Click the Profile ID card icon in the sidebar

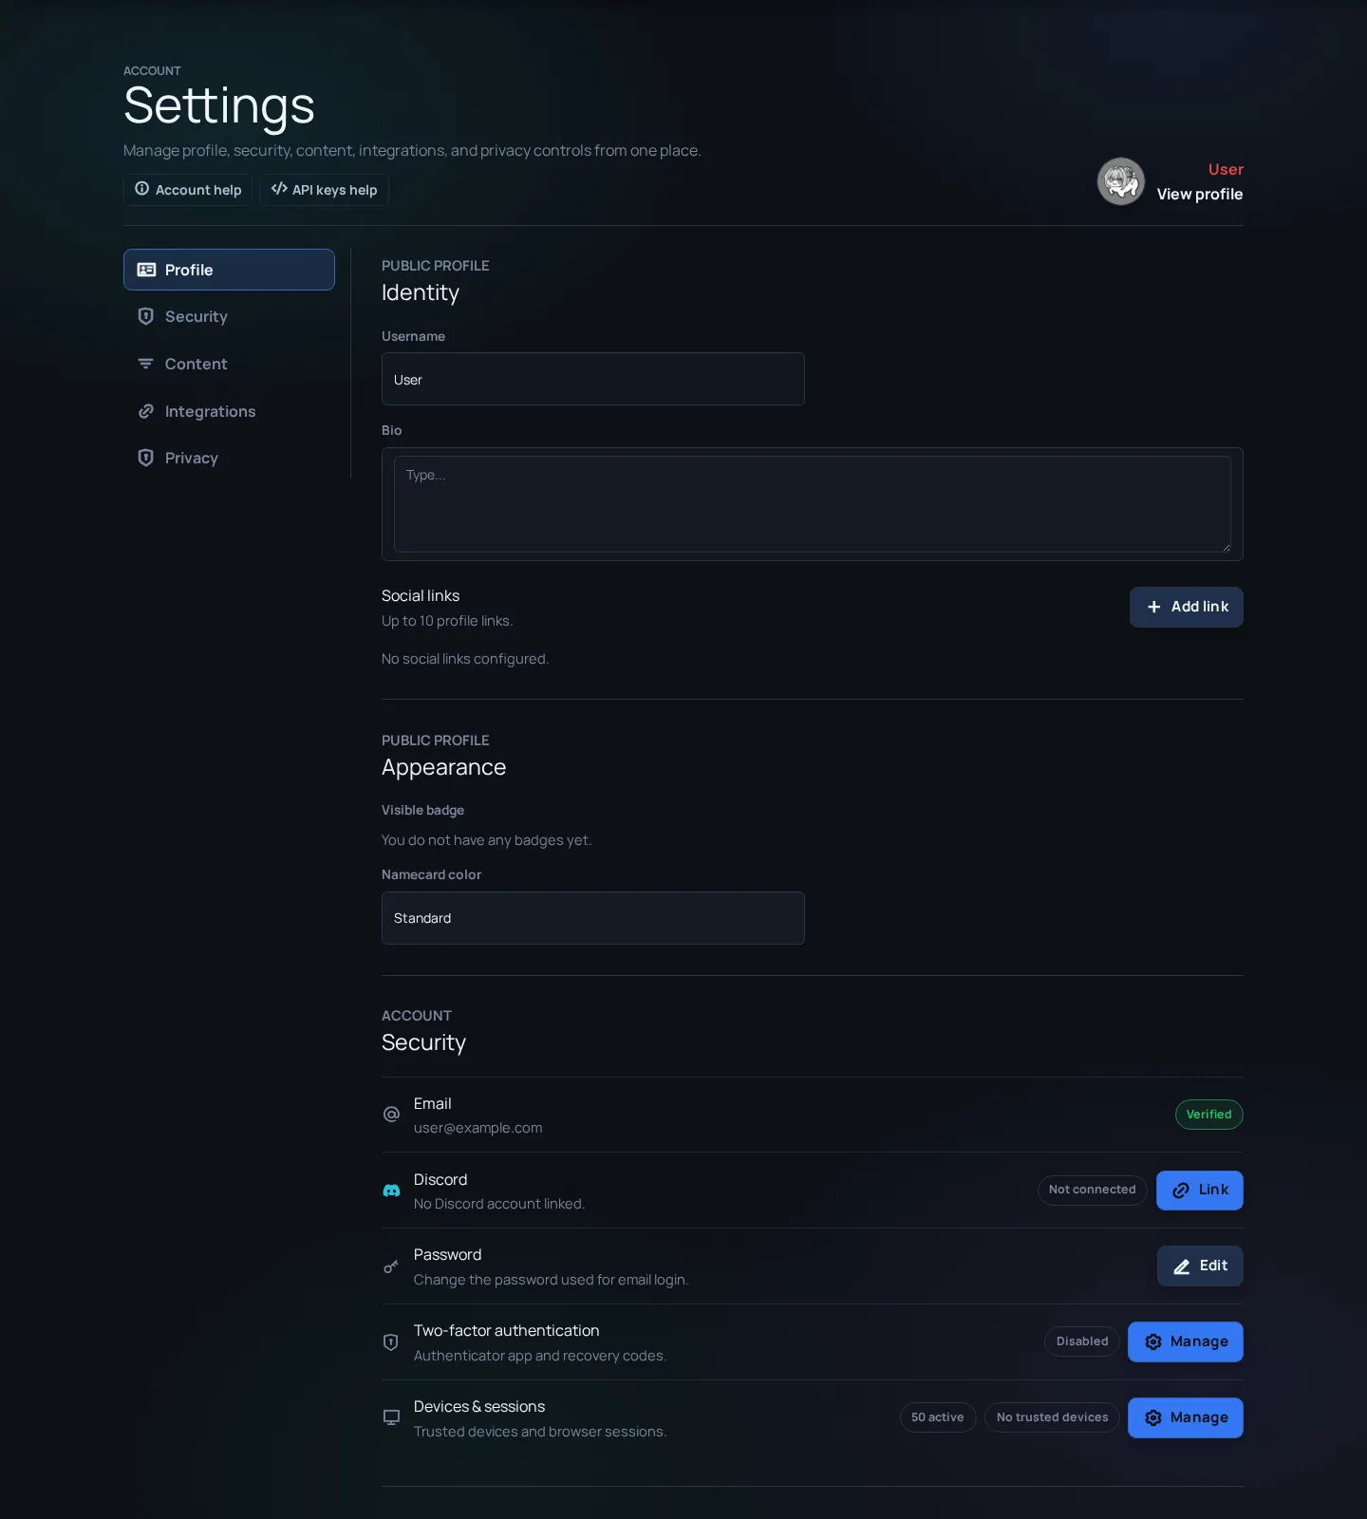point(146,270)
